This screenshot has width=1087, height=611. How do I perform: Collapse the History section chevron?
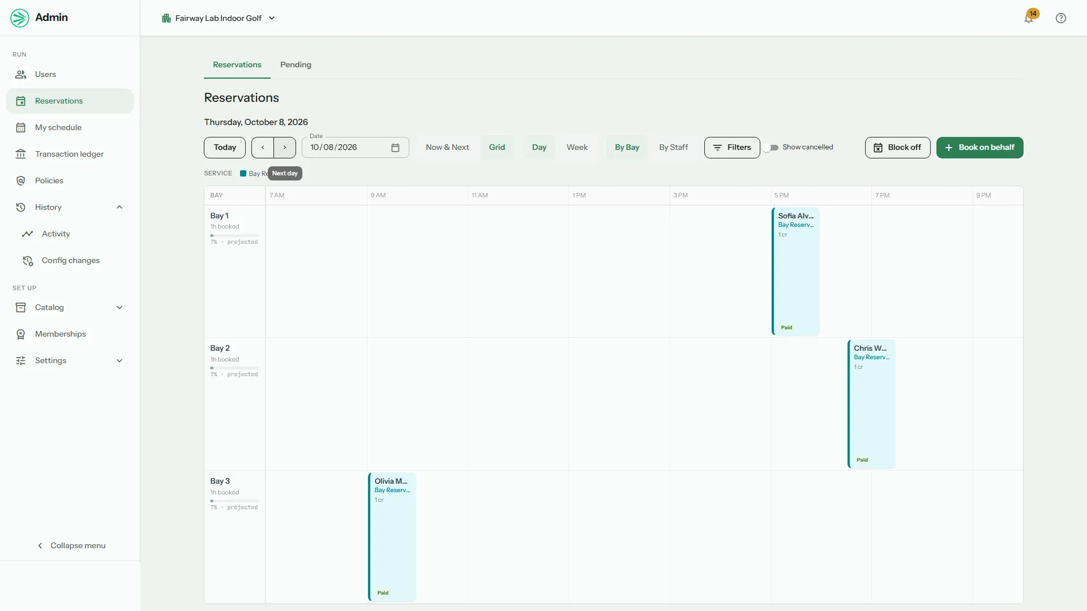119,207
